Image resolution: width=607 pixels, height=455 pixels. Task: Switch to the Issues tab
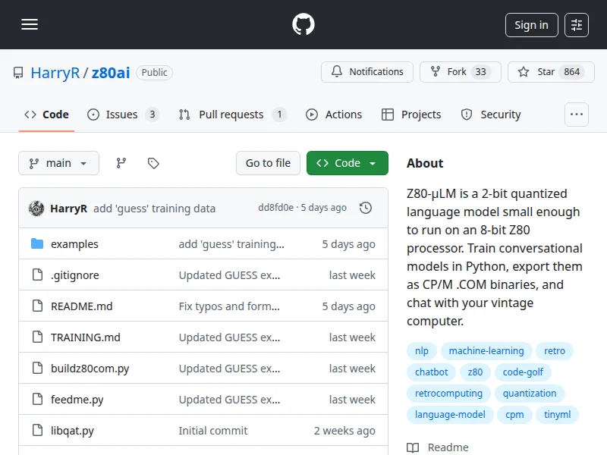pos(122,115)
